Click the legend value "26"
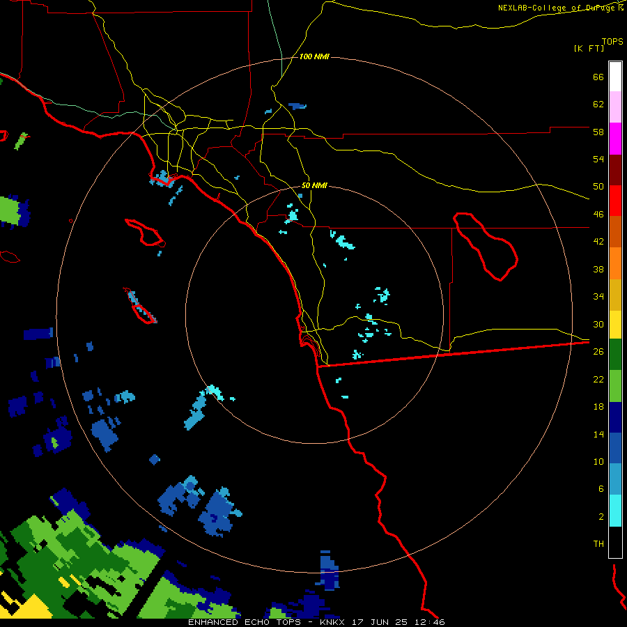627x627 pixels. [x=598, y=352]
